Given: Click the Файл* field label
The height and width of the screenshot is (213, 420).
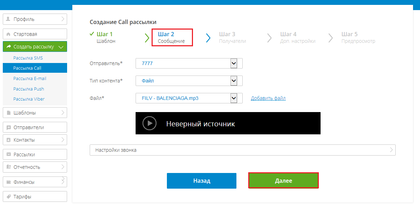Looking at the screenshot, I should point(97,98).
